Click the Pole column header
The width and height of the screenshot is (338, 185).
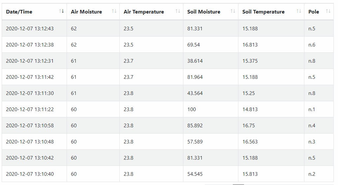[319, 12]
